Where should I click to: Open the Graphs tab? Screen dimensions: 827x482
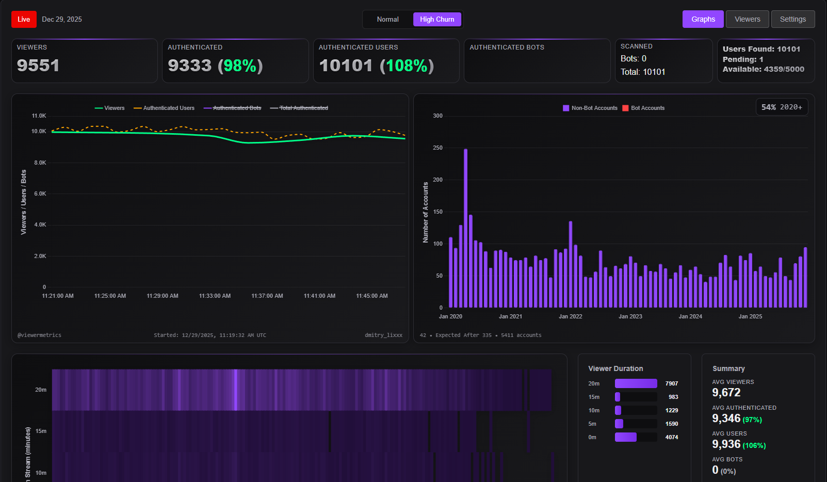tap(703, 19)
